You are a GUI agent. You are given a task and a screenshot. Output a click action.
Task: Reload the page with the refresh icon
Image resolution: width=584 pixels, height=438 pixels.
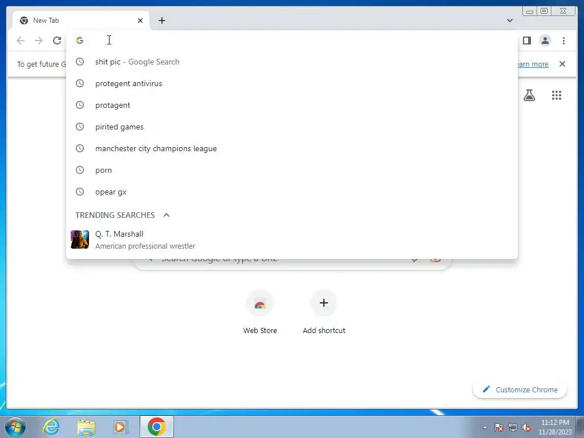[57, 40]
